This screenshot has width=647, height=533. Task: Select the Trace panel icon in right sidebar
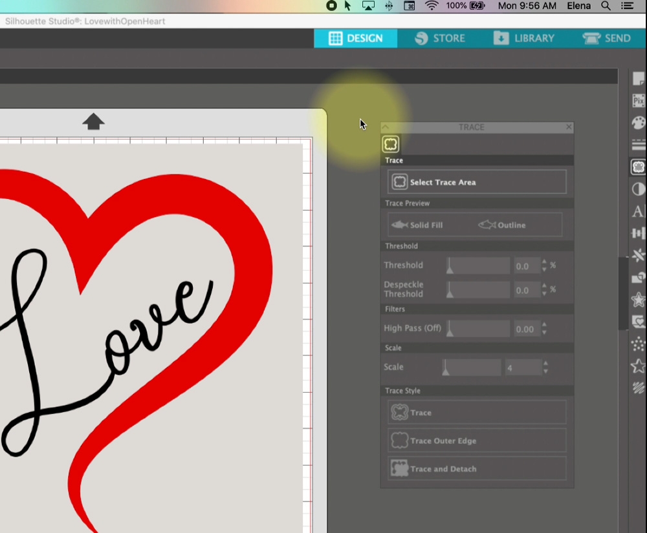(x=638, y=167)
